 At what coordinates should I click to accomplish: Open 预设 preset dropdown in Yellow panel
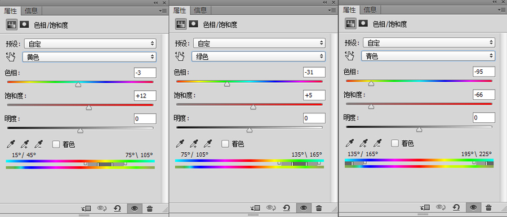pos(90,43)
